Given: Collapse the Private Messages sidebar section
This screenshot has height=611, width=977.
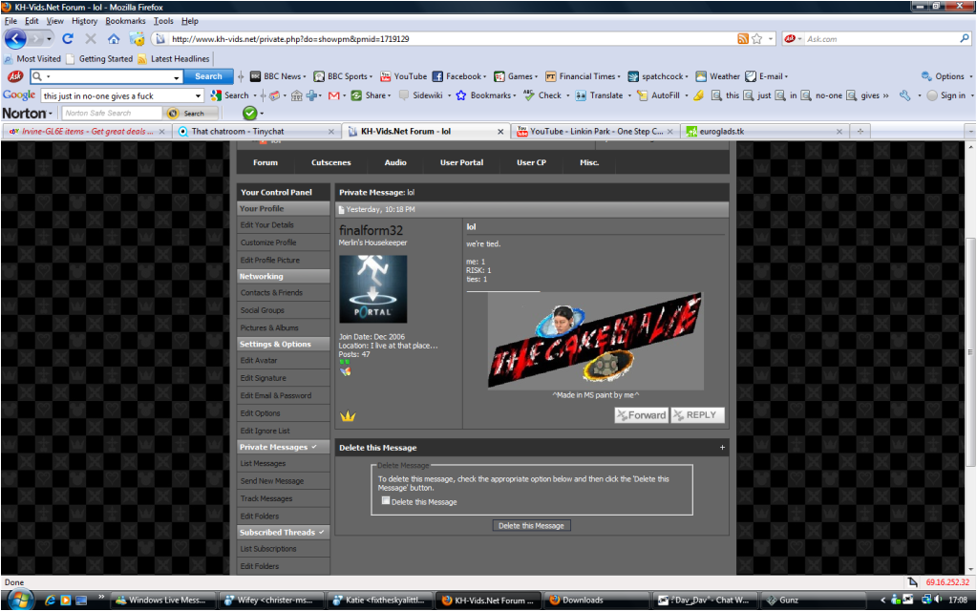Looking at the screenshot, I should [314, 447].
